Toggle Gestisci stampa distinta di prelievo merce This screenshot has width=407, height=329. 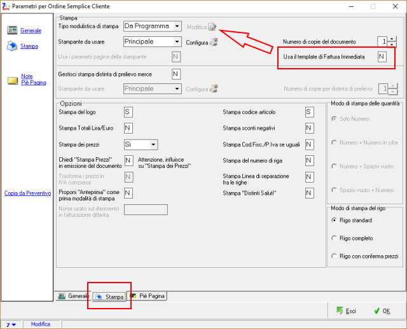tap(176, 74)
